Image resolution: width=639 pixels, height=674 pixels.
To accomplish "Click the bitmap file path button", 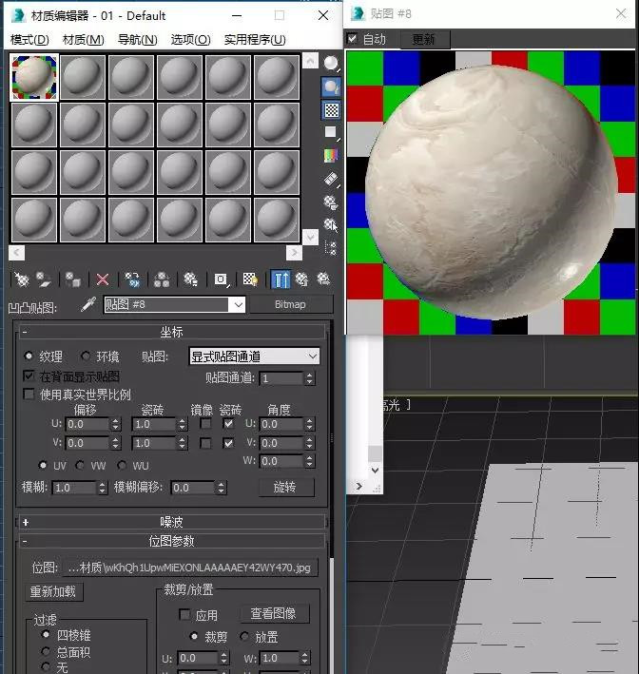I will (x=189, y=568).
